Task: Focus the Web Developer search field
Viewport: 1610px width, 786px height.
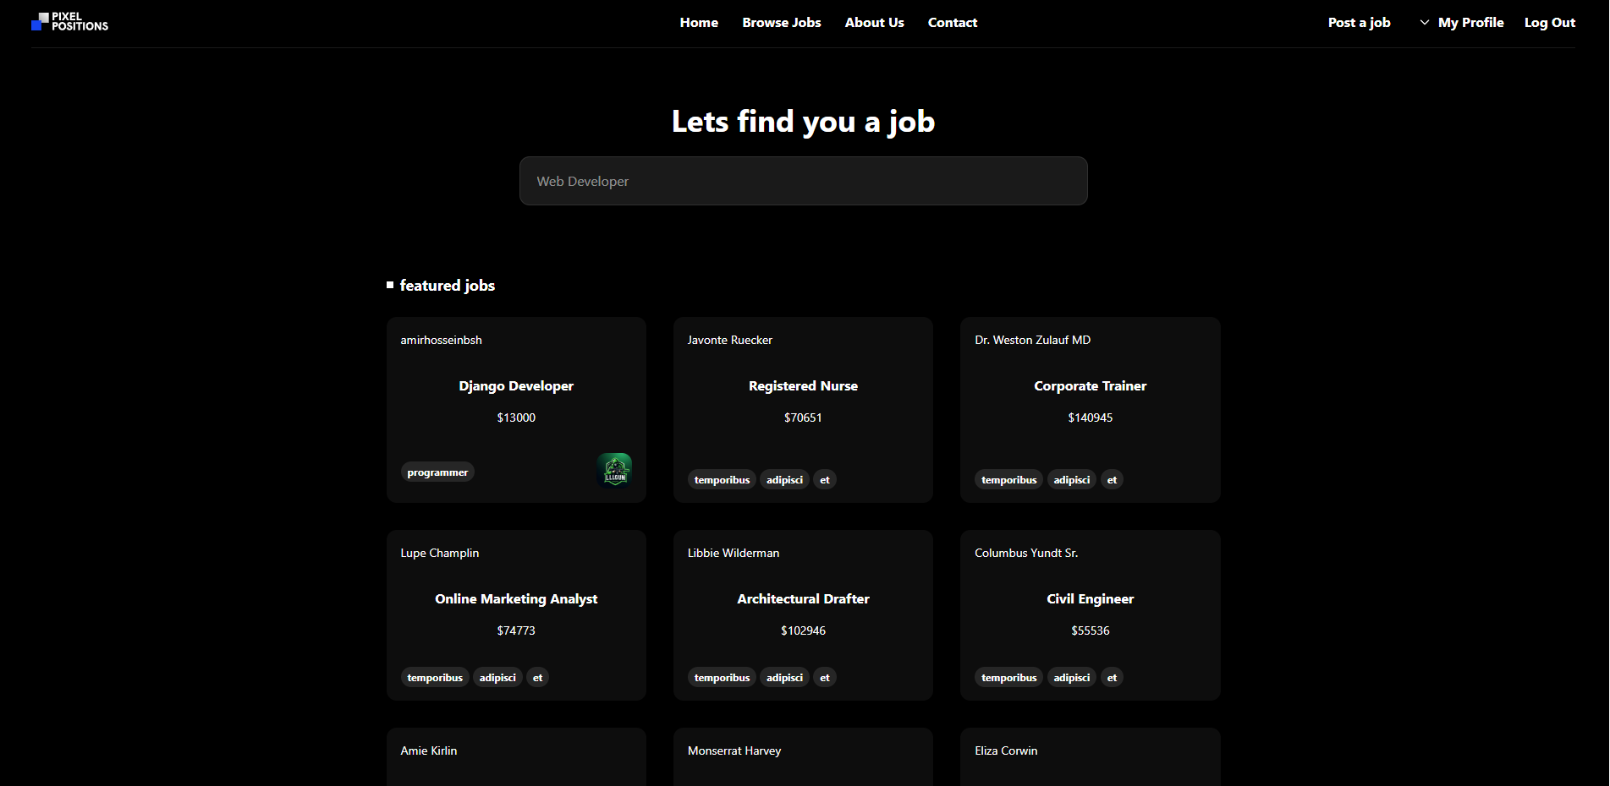Action: click(803, 181)
